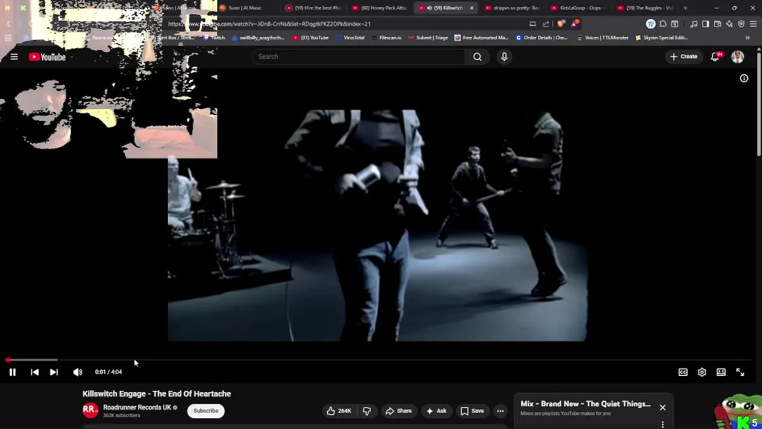Switch to The Buggles tab
Viewport: 762px width, 429px height.
click(646, 8)
